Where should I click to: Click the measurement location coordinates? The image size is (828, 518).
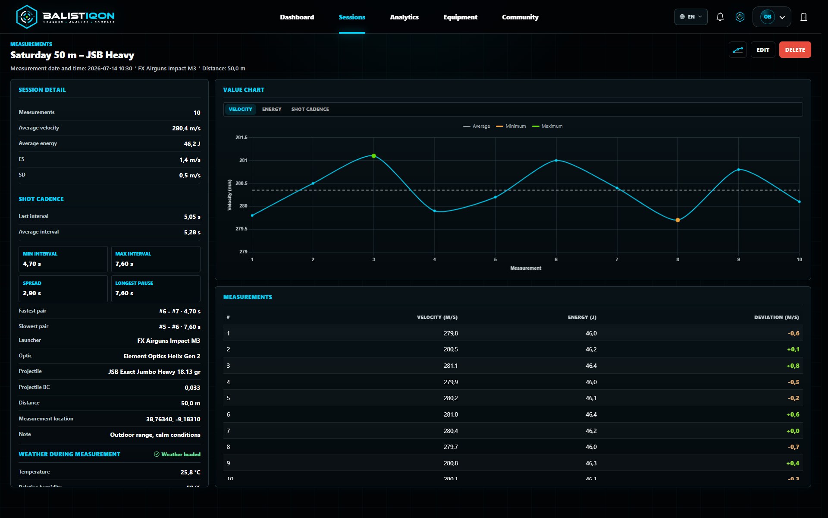click(173, 419)
